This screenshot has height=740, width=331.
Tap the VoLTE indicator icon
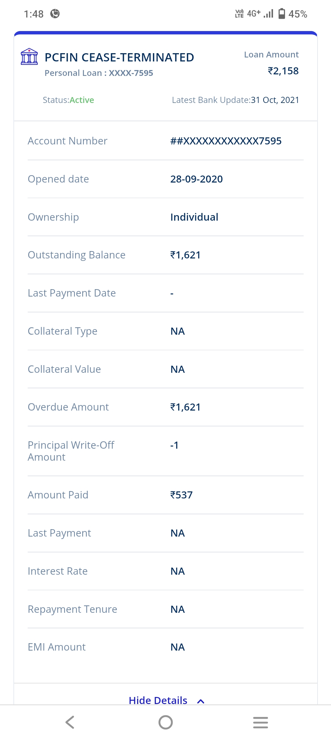239,14
